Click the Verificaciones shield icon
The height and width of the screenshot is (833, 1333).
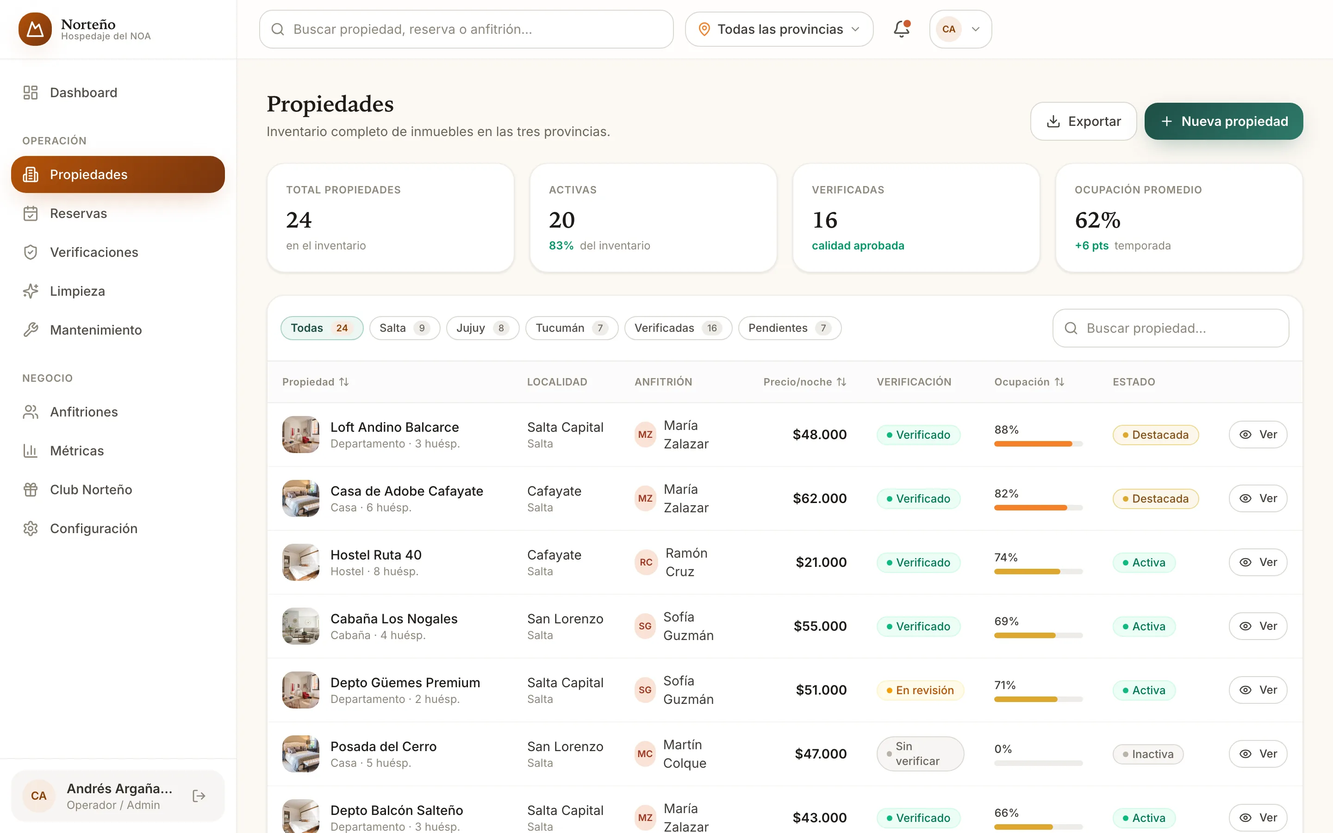30,252
